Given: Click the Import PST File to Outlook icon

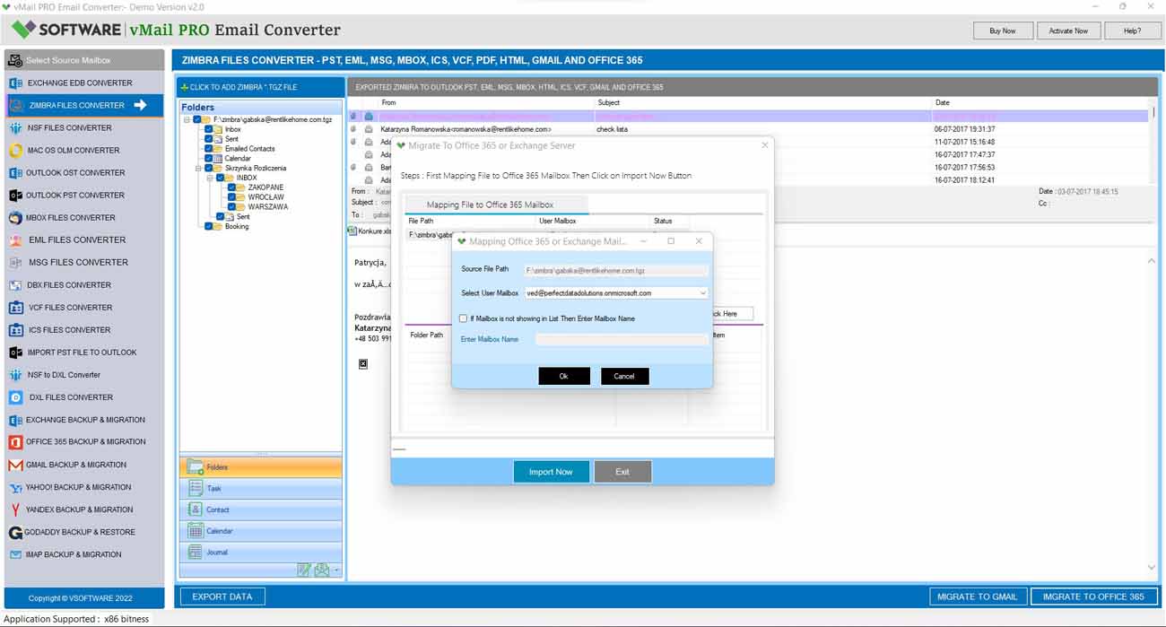Looking at the screenshot, I should tap(15, 353).
